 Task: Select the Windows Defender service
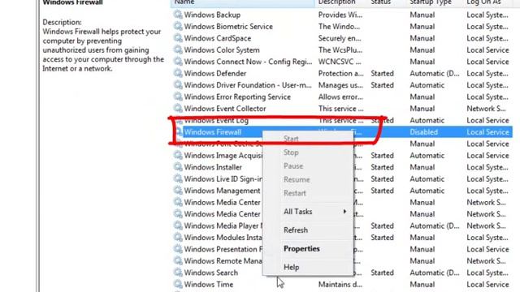(x=214, y=73)
